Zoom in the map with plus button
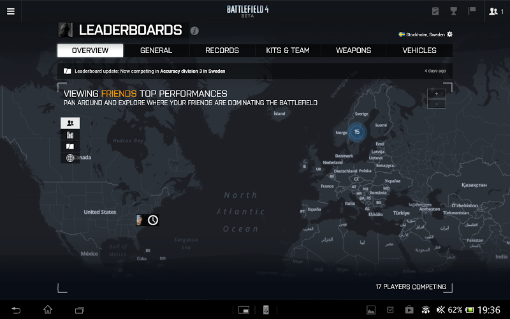 click(x=437, y=93)
